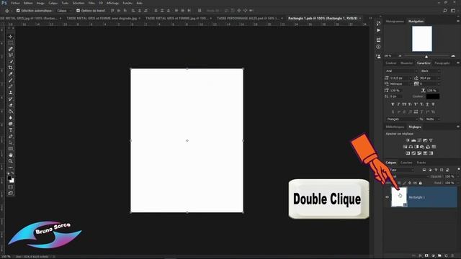Select the Crop tool
This screenshot has width=461, height=259.
coord(11,68)
